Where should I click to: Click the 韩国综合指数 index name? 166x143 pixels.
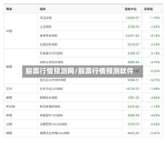(48, 97)
